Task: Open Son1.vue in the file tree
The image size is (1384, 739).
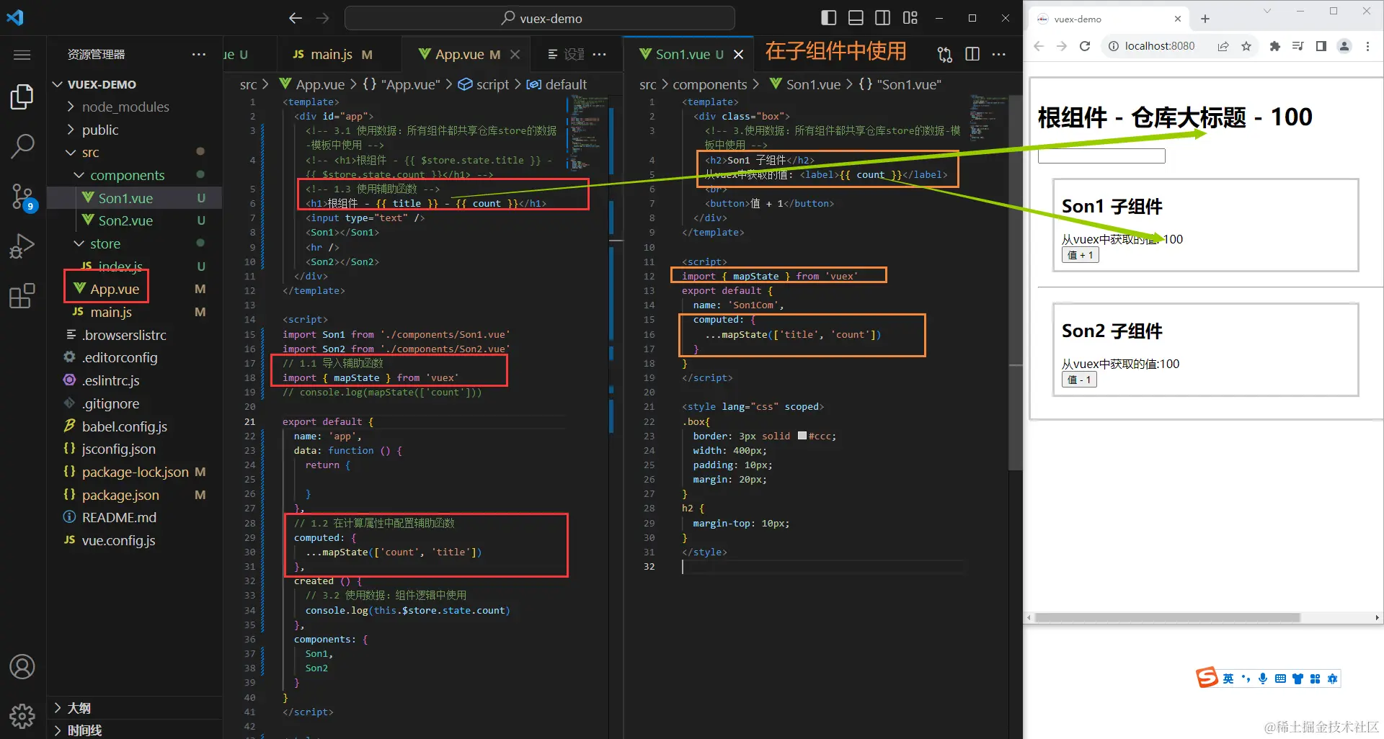Action: (x=125, y=198)
